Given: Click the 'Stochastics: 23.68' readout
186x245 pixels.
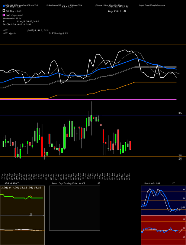Looking at the screenshot, I should tap(12, 19).
